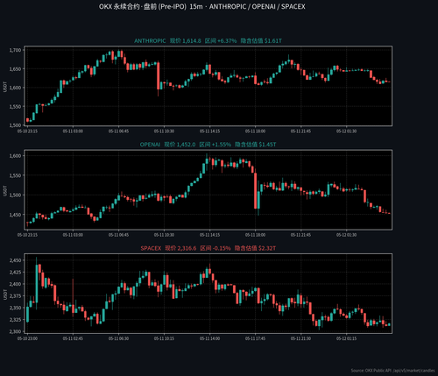Click 05-11 17:45 under the SPACEX chart
438x376 pixels.
[x=255, y=338]
